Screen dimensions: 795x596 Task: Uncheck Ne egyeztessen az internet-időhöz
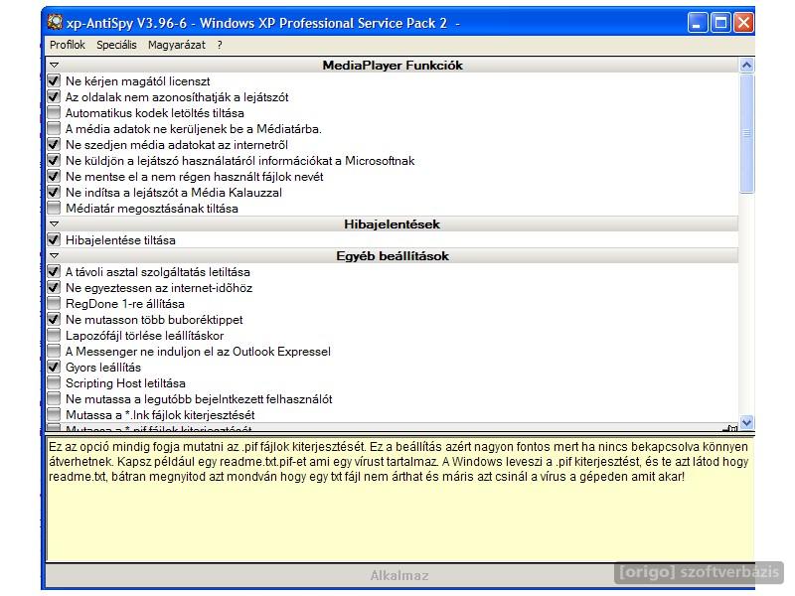click(x=54, y=287)
